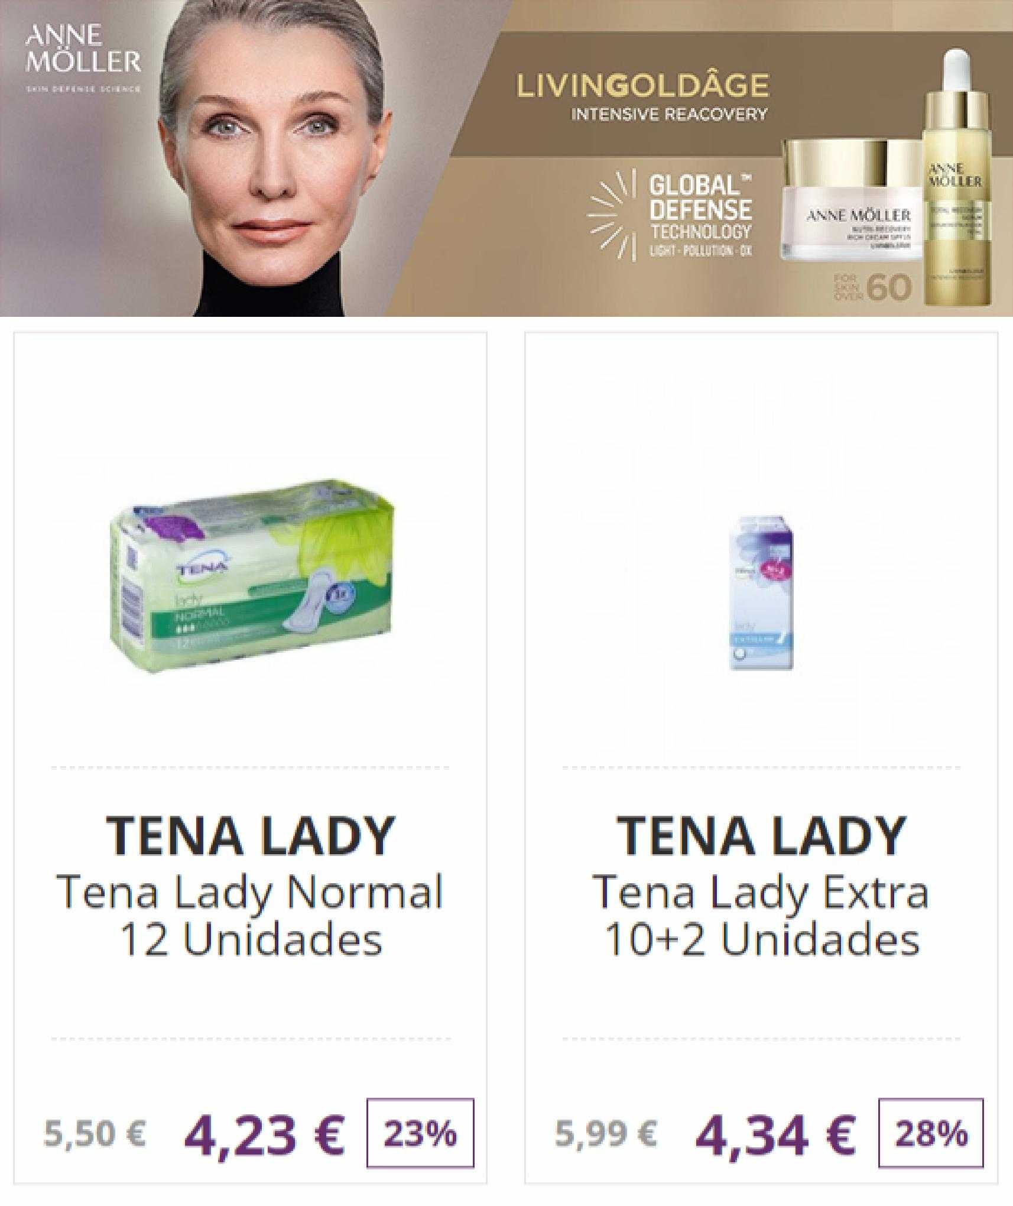Open the Livingoldâge Intensive Recovery banner title

pyautogui.click(x=642, y=96)
